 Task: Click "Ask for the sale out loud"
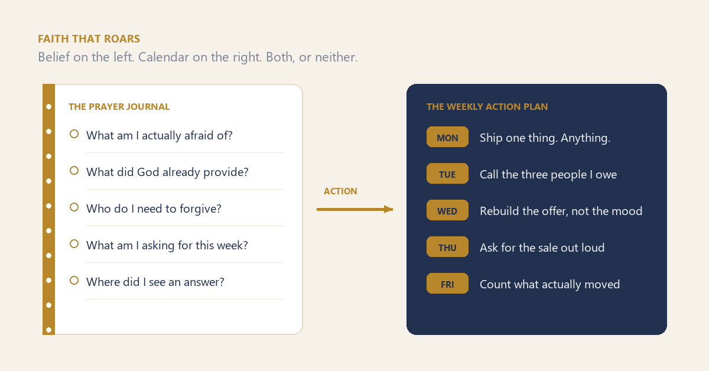click(x=542, y=248)
